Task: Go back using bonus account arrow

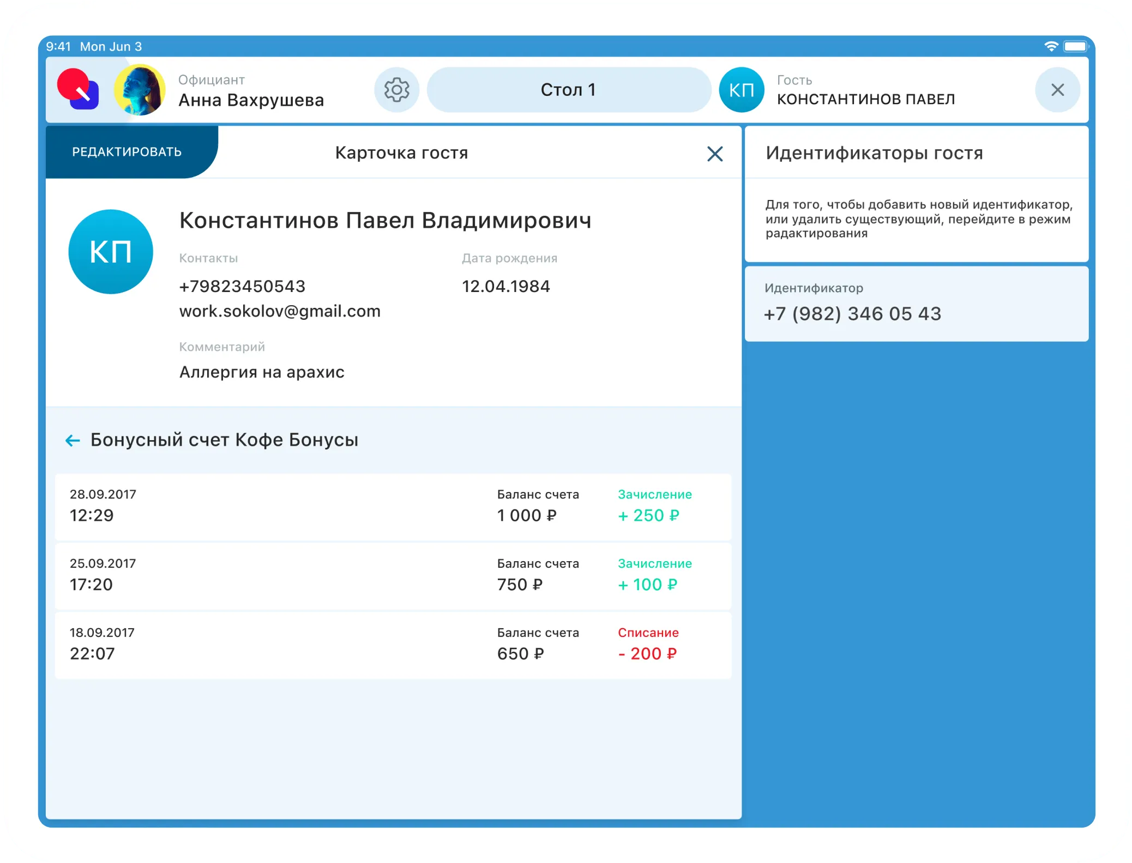Action: point(73,440)
